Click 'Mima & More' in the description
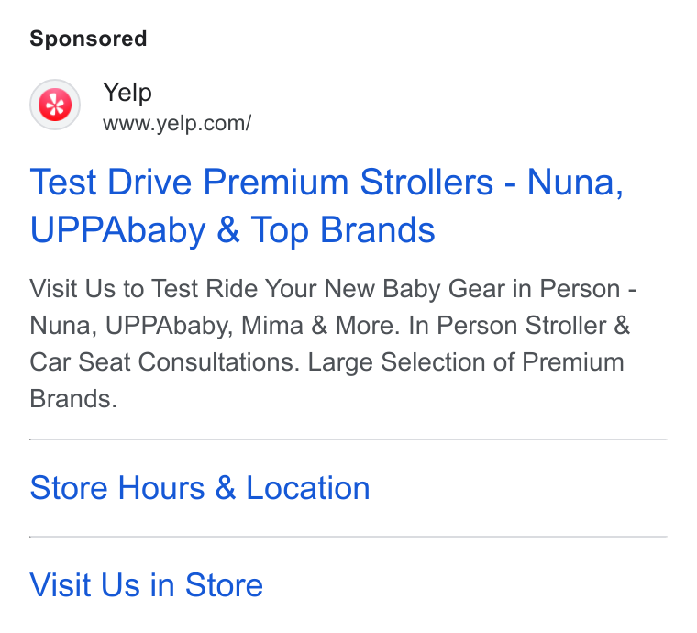This screenshot has height=633, width=697. coord(318,326)
